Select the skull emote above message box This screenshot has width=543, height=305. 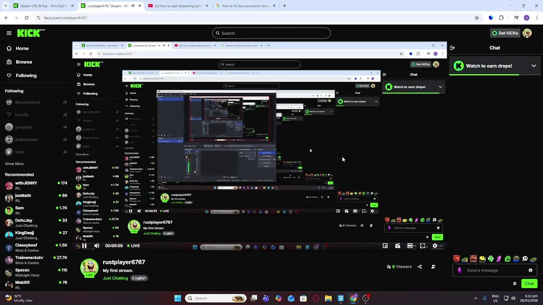pos(525,259)
